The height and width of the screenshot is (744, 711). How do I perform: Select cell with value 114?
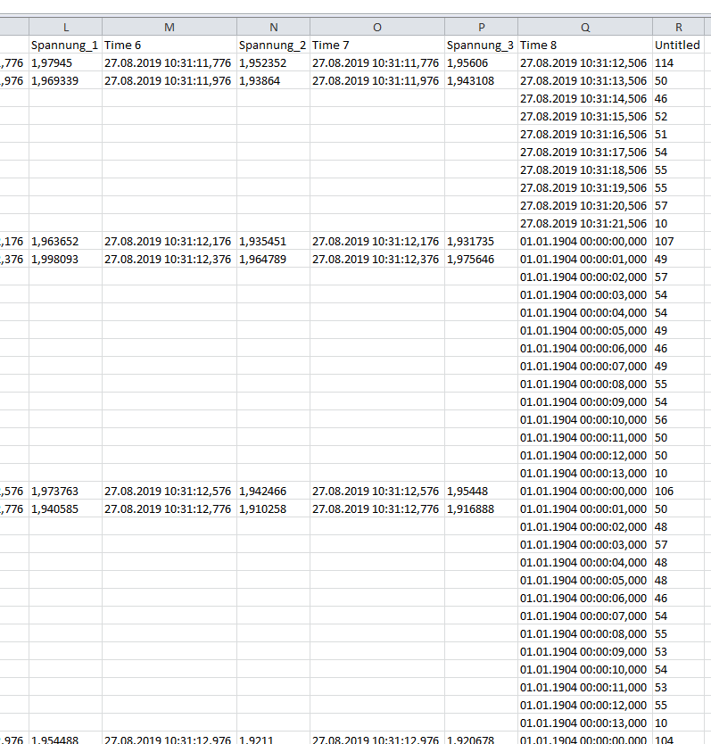click(678, 62)
